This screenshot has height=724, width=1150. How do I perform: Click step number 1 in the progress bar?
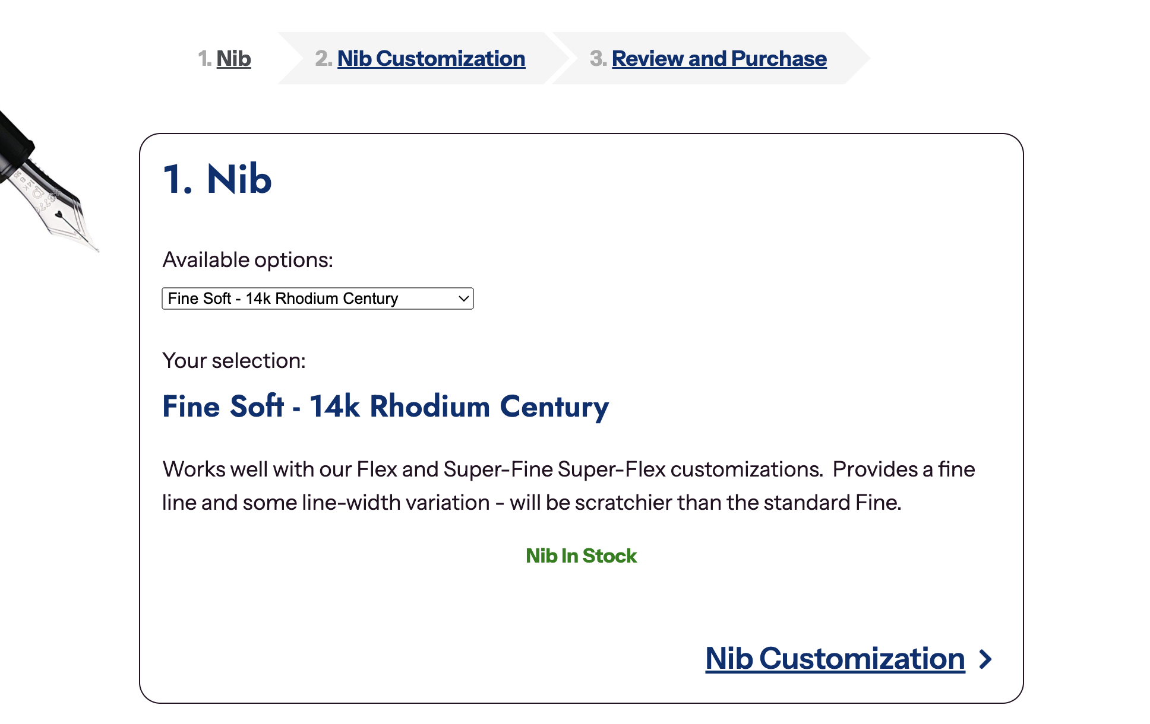[204, 59]
